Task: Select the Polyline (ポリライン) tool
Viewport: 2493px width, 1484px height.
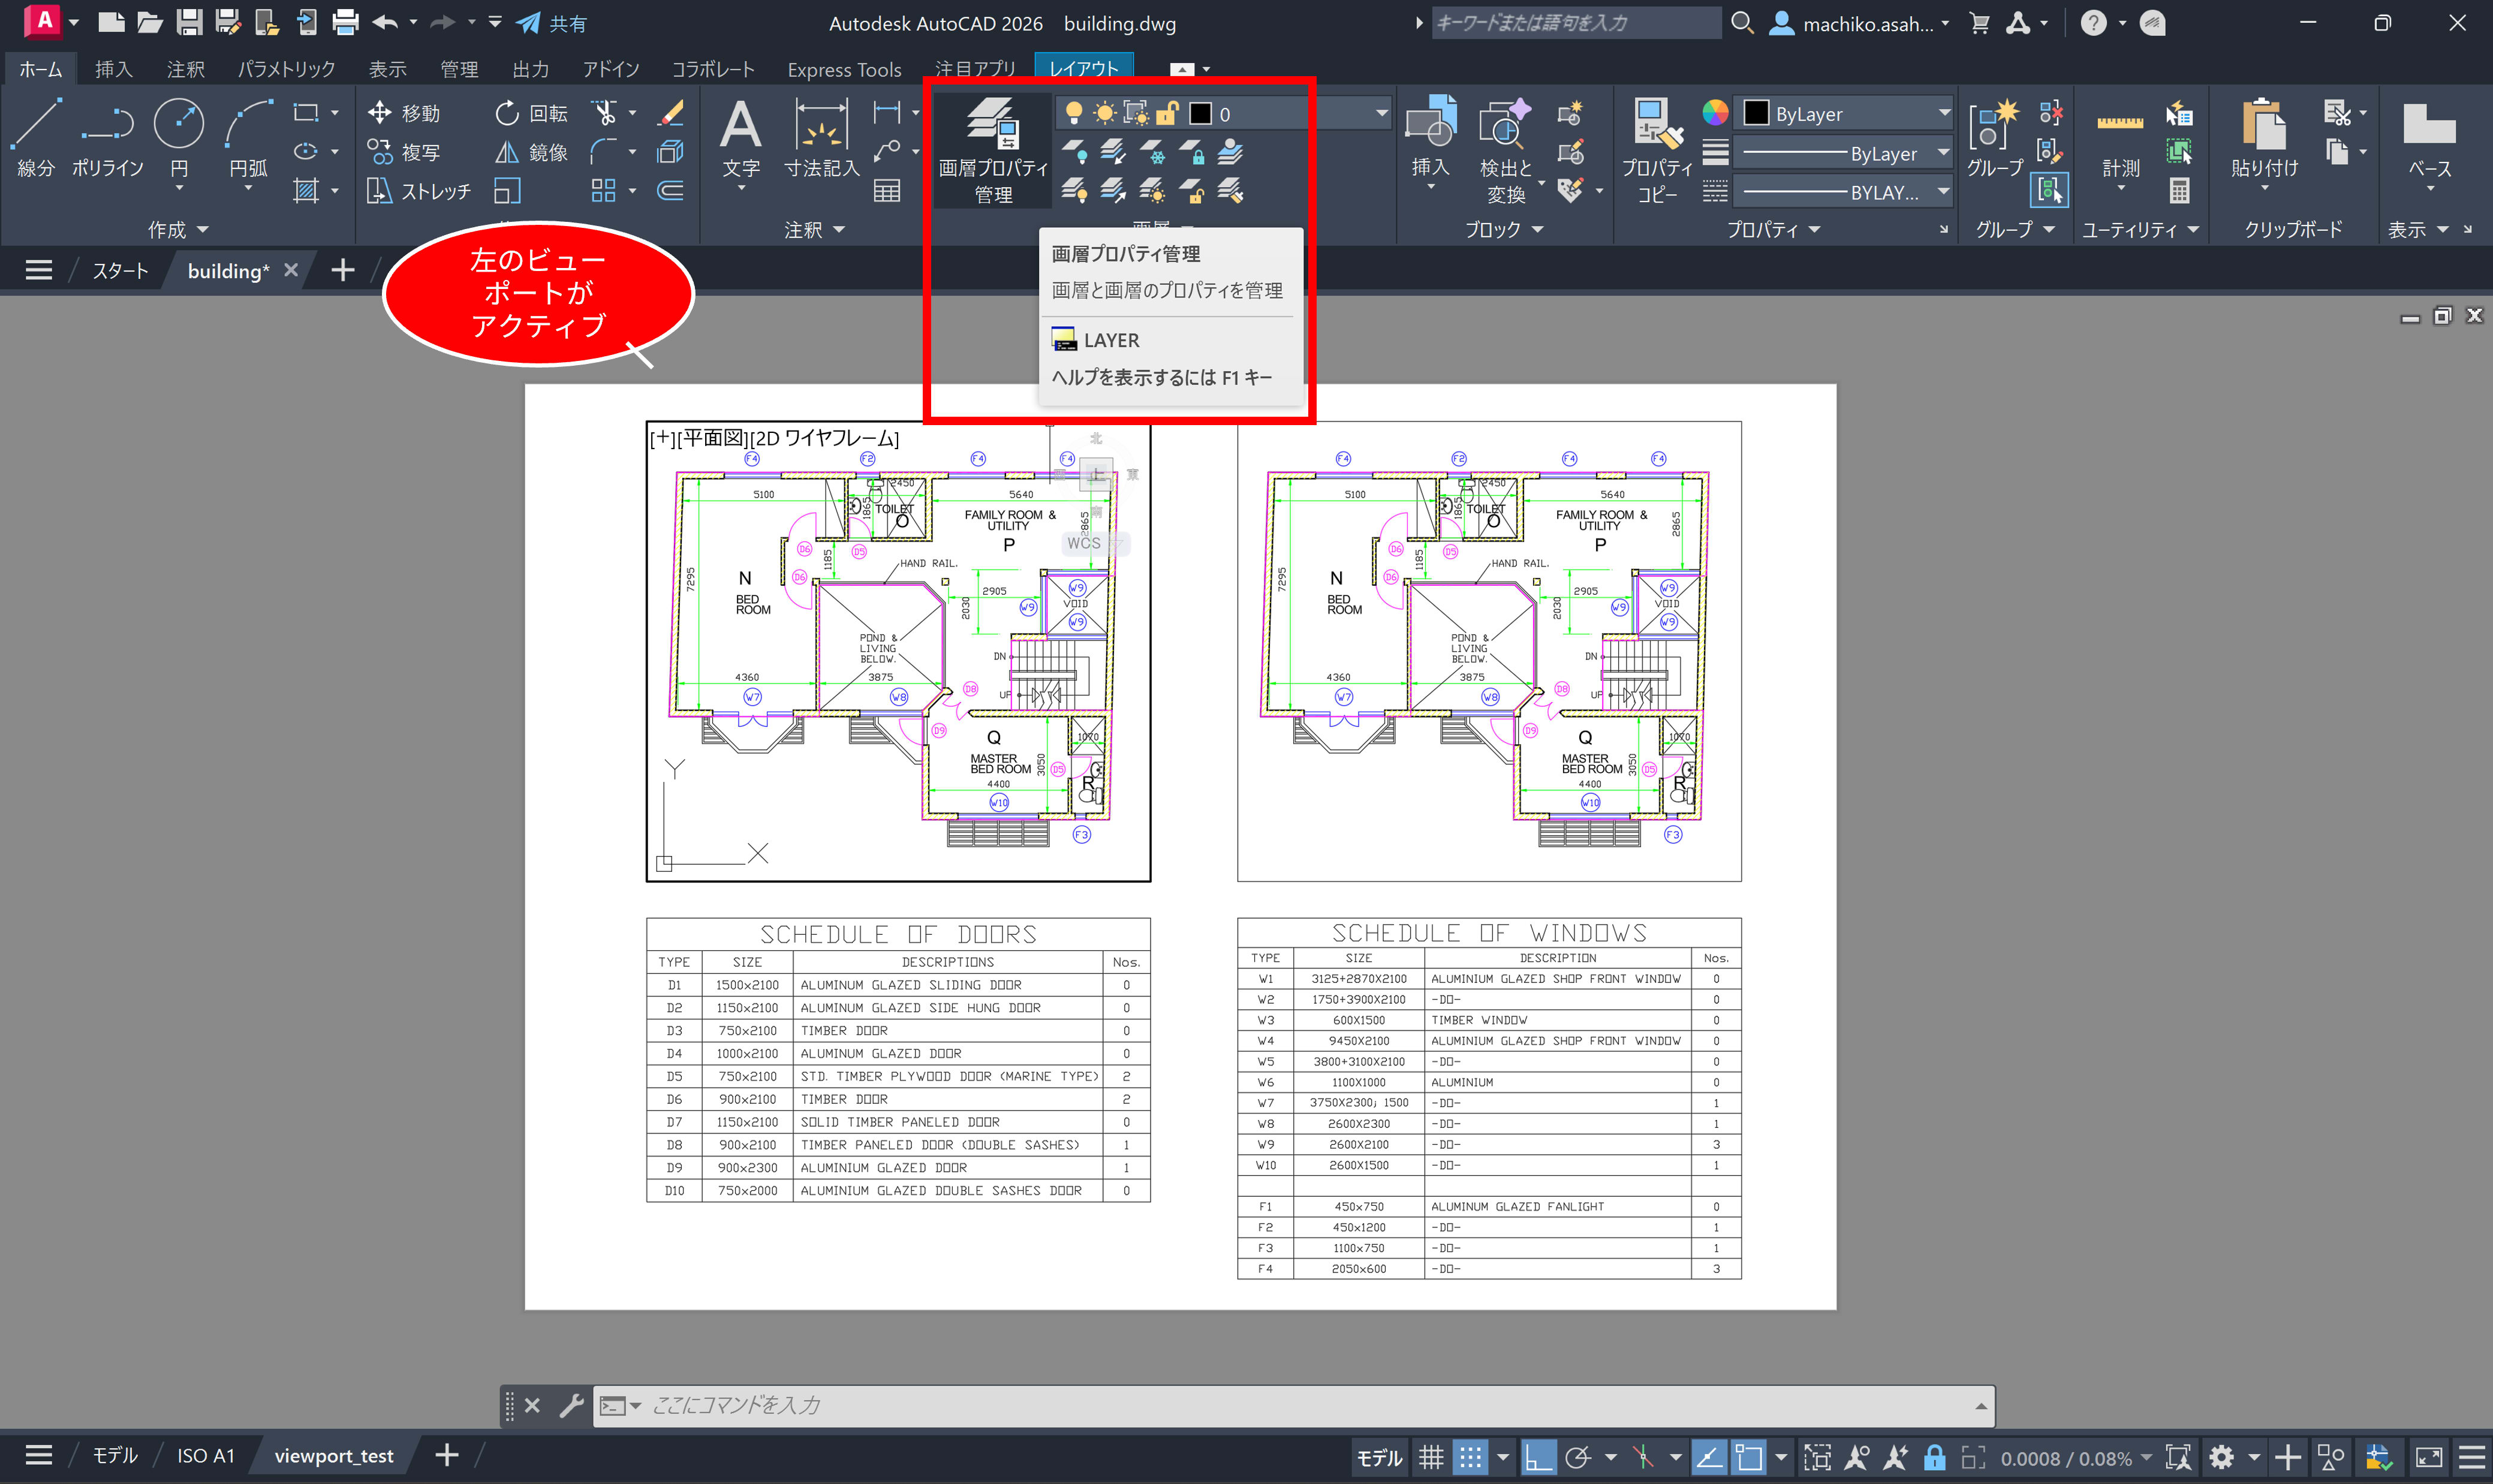Action: [107, 125]
